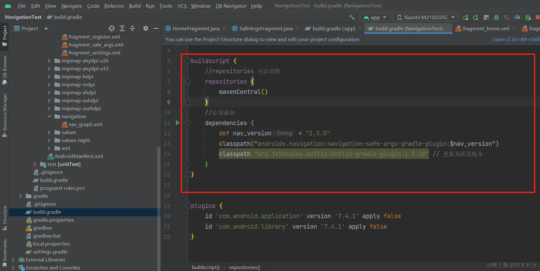This screenshot has width=540, height=271.
Task: Close the HomeFragment.java tab
Action: point(224,29)
